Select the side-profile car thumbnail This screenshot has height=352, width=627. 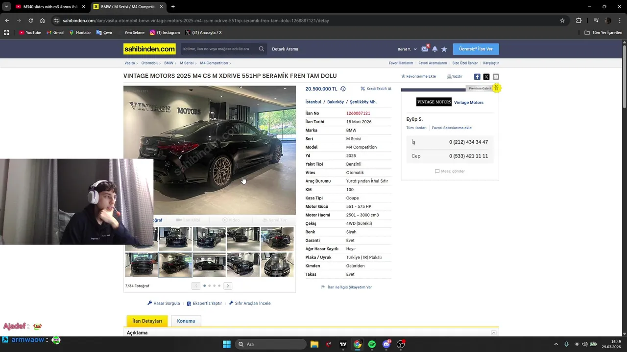(209, 264)
